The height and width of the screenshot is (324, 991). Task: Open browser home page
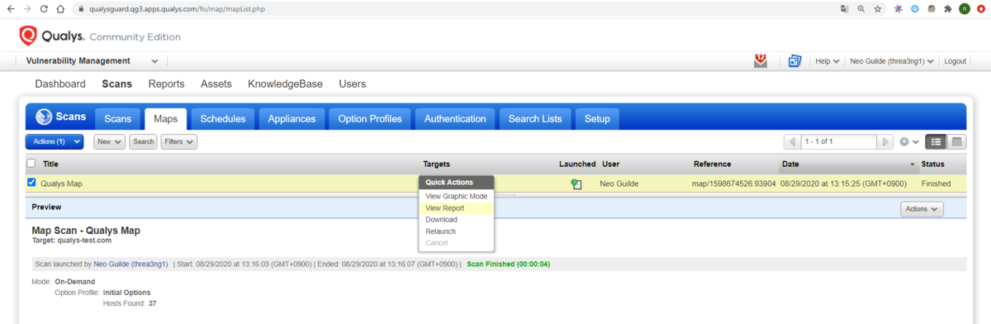point(60,8)
